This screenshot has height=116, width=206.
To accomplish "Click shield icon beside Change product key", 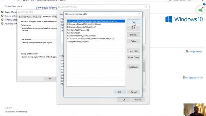I will (x=184, y=78).
